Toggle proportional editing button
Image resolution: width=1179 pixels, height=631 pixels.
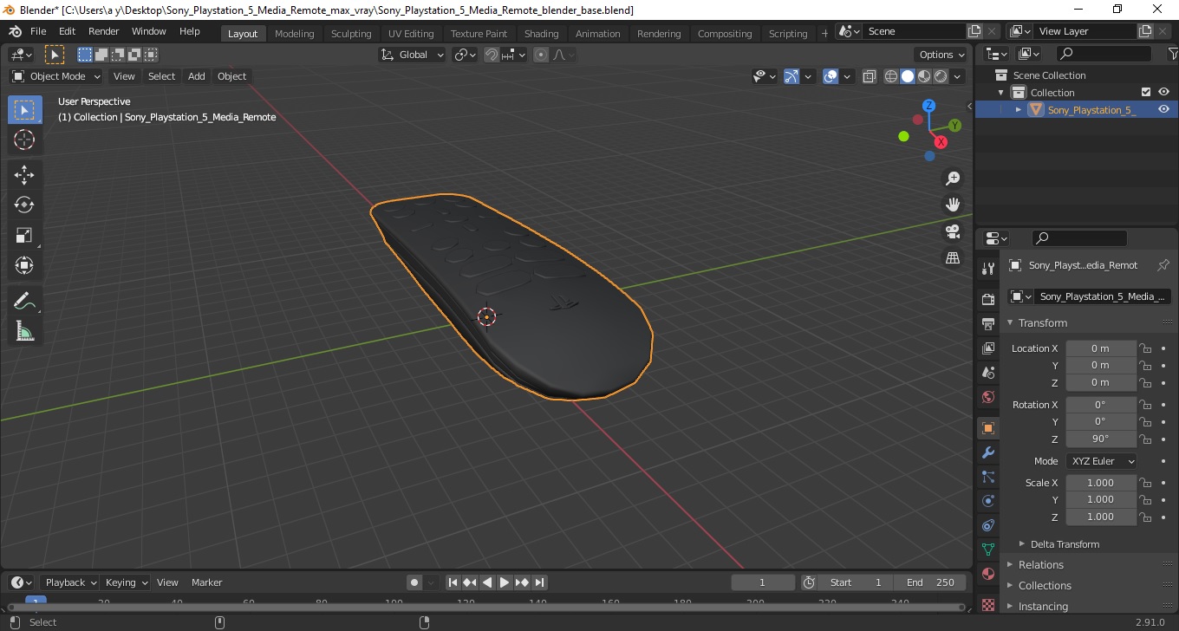tap(541, 55)
